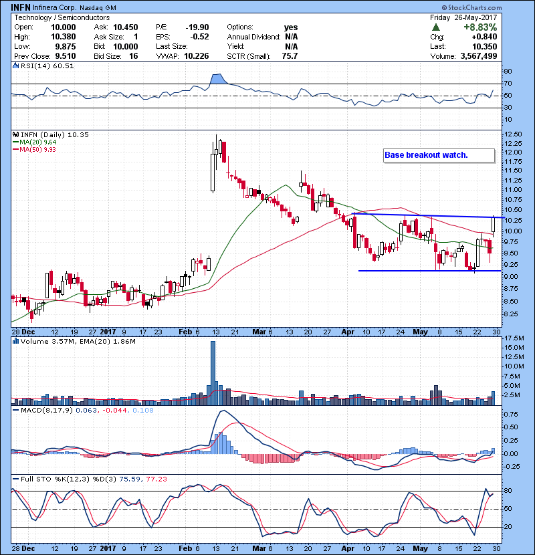Click the MA(50) 9.93 red legend
Viewport: 535px width, 555px height.
(x=34, y=149)
